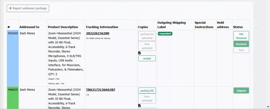
Task: Select the blue package number 500269 cell
Action: (13, 58)
